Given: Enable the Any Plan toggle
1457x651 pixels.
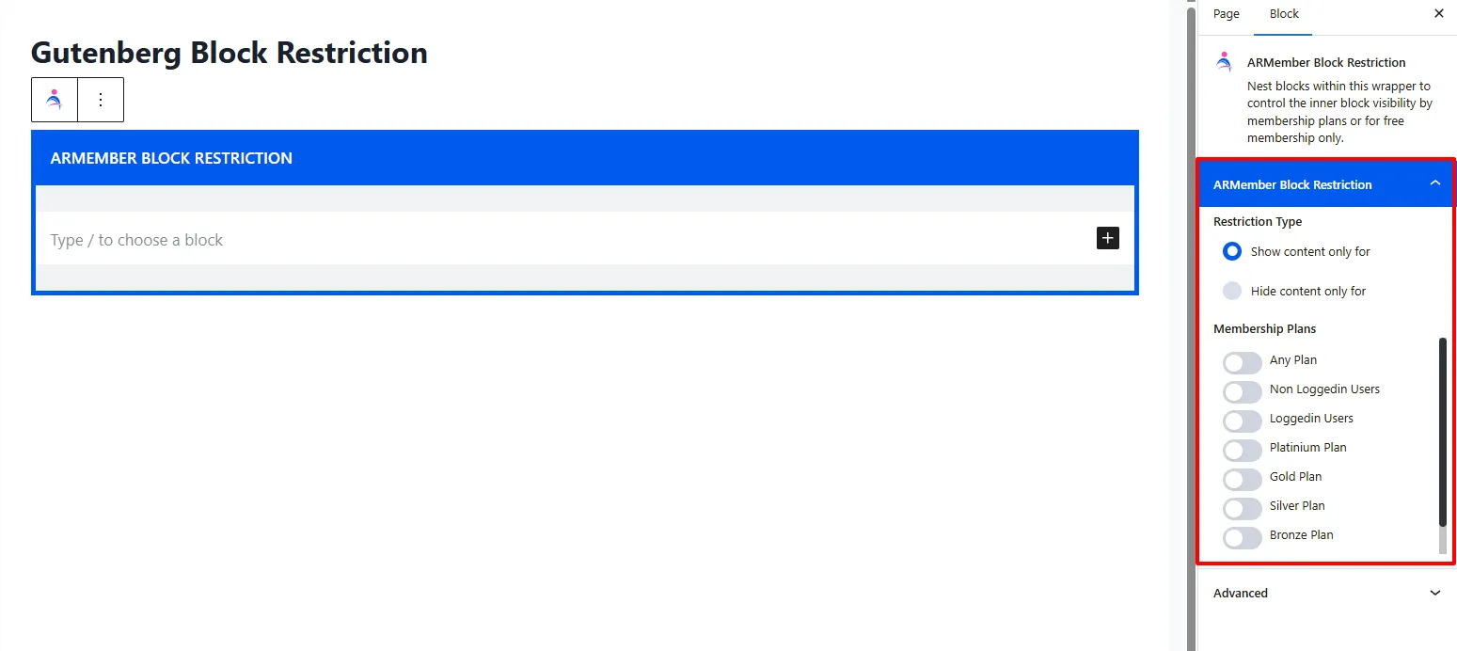Looking at the screenshot, I should pos(1242,362).
